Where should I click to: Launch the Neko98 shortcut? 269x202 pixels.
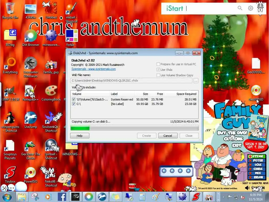[51, 177]
